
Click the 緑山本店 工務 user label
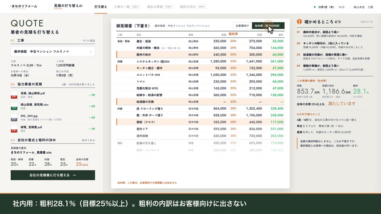363,7
